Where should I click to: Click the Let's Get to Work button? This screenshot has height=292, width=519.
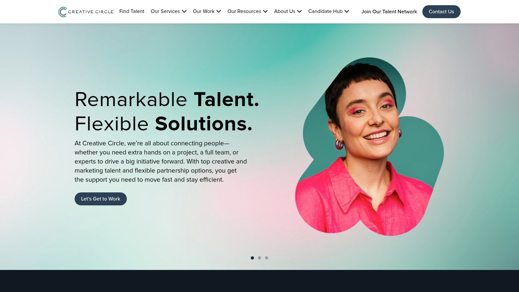coord(101,199)
